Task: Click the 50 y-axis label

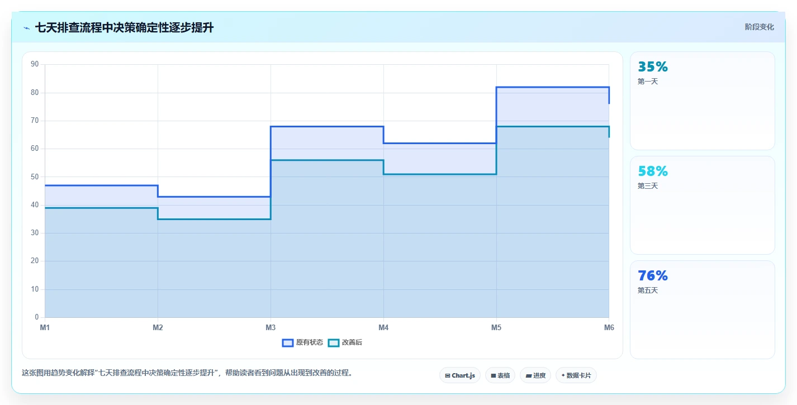Action: [35, 177]
